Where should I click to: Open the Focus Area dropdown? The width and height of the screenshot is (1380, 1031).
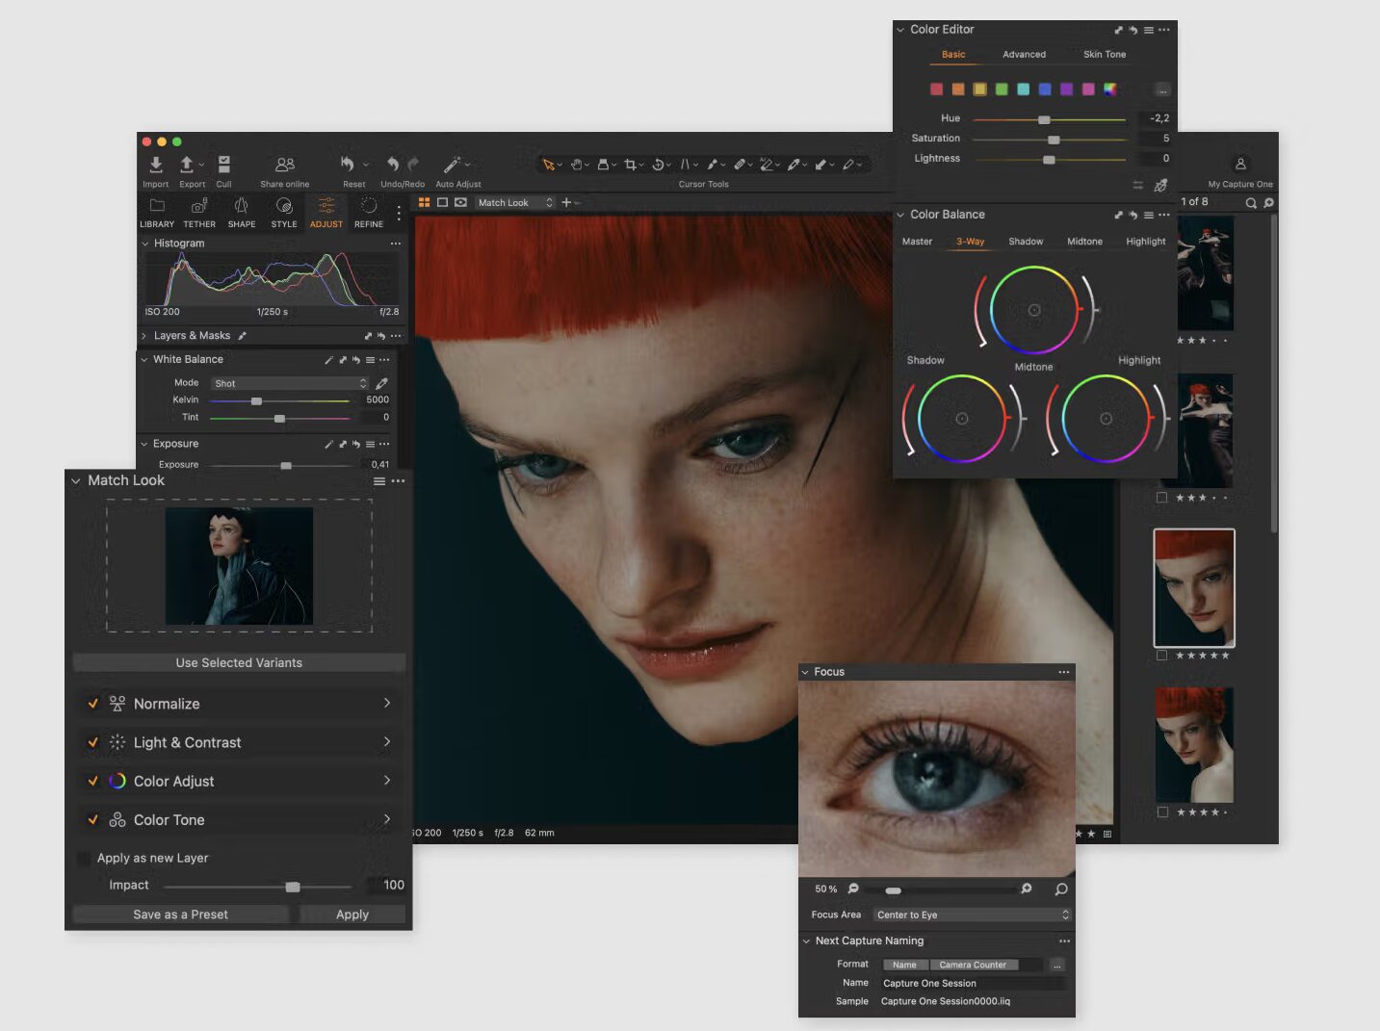[x=971, y=915]
